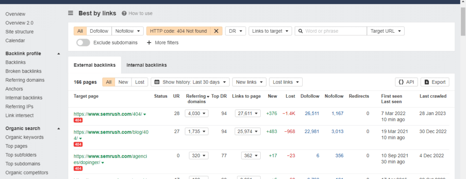Open Referring IPs in the sidebar
Image resolution: width=466 pixels, height=179 pixels.
pos(19,107)
